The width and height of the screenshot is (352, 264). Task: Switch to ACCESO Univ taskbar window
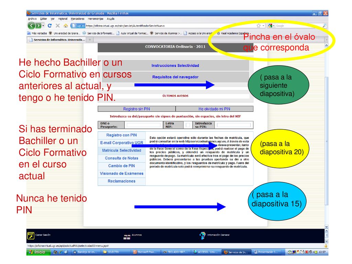[206, 252]
